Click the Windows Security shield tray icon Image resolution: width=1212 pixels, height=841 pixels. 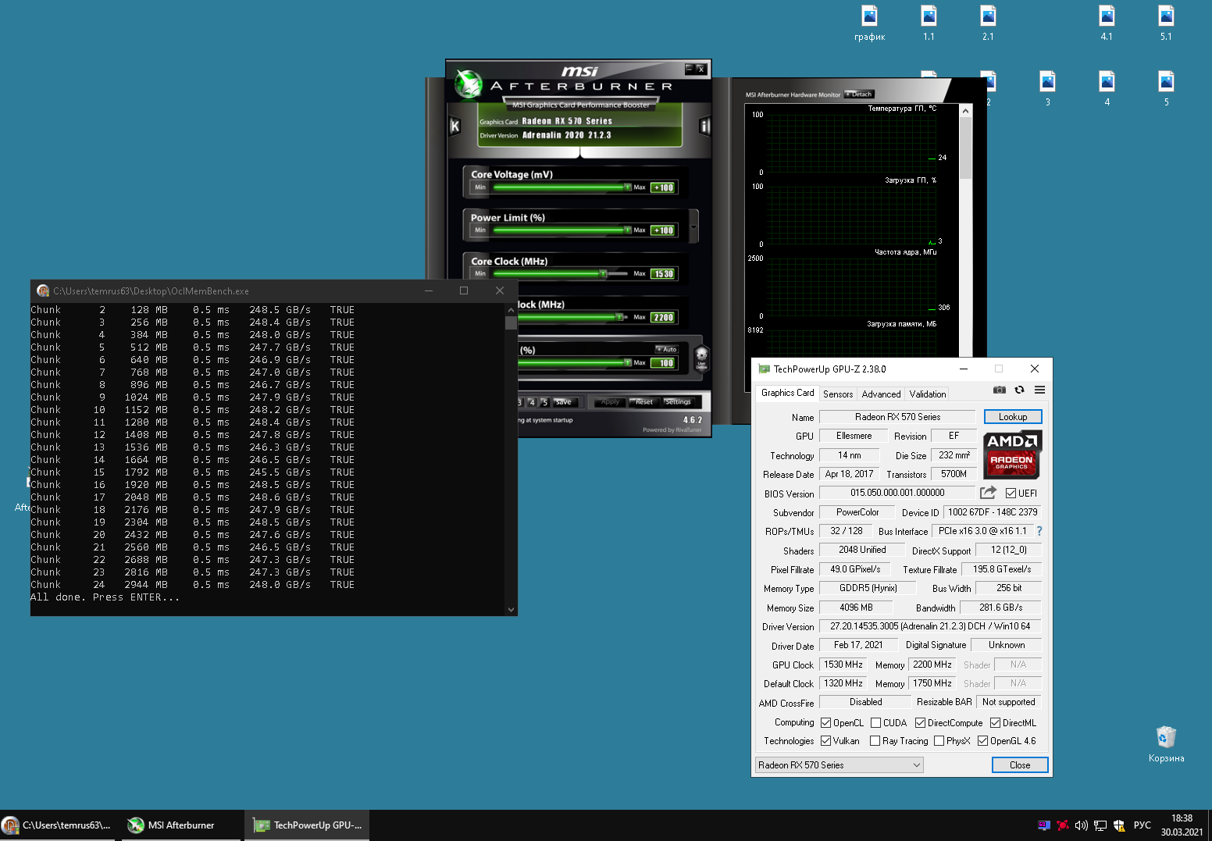tap(1119, 825)
